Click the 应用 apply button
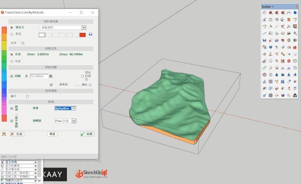The width and height of the screenshot is (301, 184). point(87,134)
